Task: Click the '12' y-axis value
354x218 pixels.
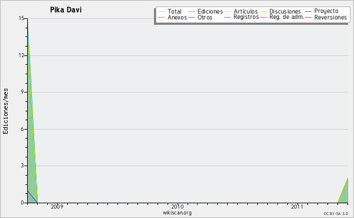Action: 21,55
